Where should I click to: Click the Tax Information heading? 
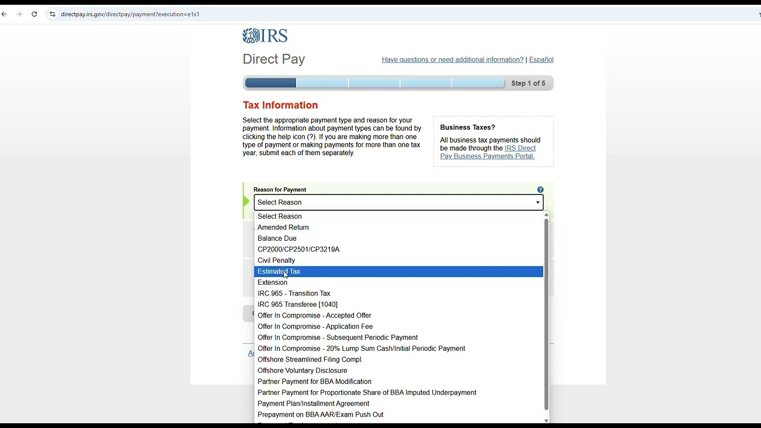pos(281,105)
